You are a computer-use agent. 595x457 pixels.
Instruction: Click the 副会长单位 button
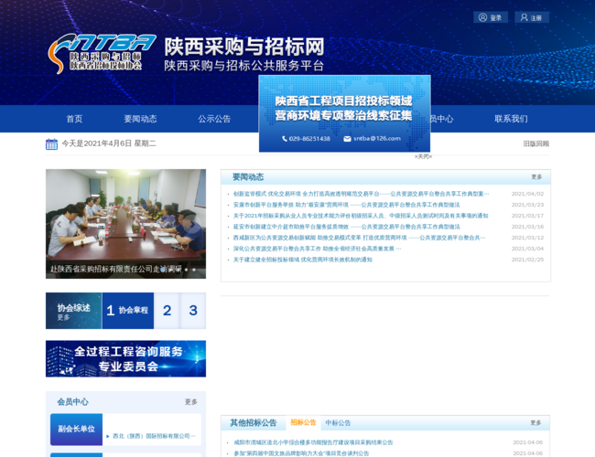coord(76,429)
